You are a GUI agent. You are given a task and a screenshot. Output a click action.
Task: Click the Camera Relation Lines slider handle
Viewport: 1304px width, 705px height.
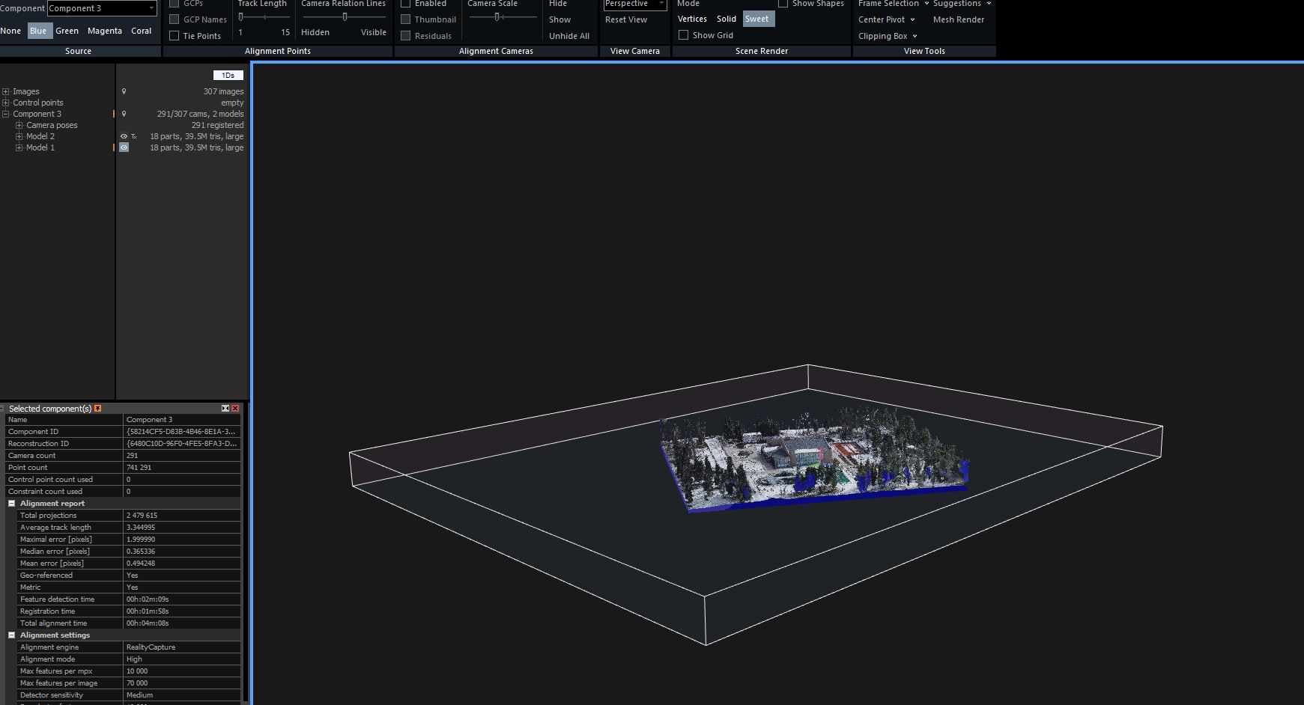(345, 16)
